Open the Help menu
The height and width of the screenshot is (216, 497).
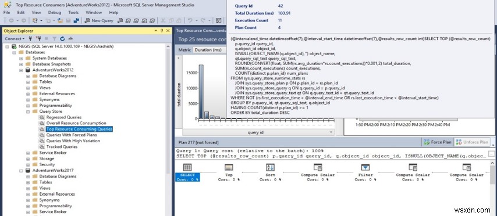point(113,13)
